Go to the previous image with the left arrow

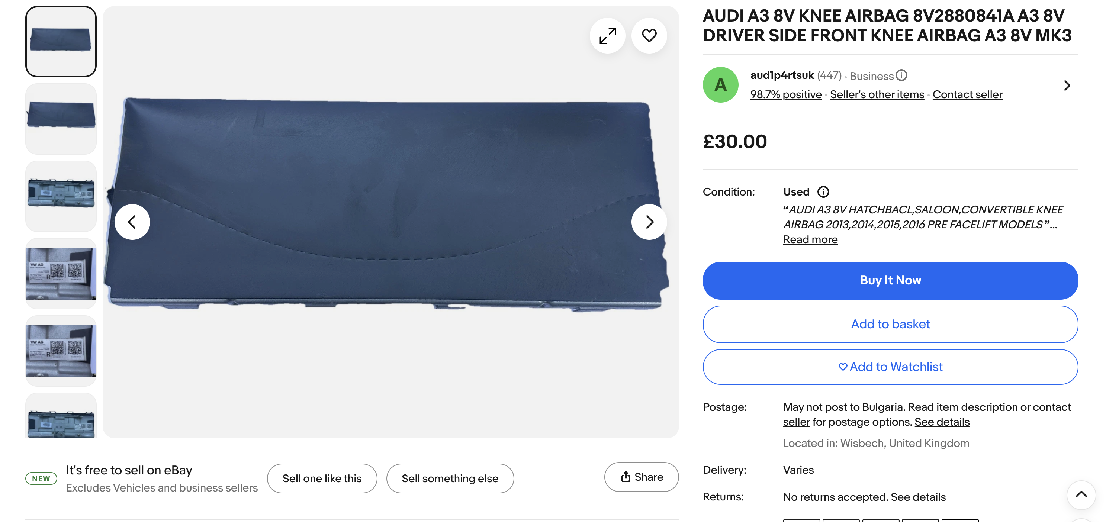tap(132, 222)
